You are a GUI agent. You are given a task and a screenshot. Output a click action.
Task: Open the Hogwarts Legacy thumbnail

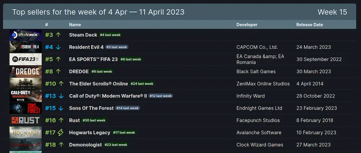coord(26,133)
